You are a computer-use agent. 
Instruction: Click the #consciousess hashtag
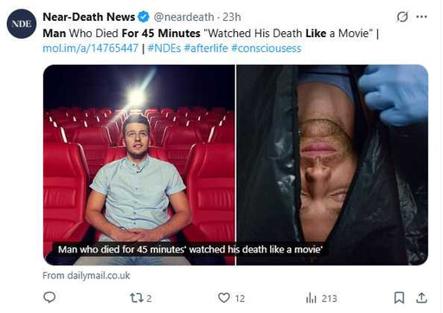pyautogui.click(x=266, y=48)
